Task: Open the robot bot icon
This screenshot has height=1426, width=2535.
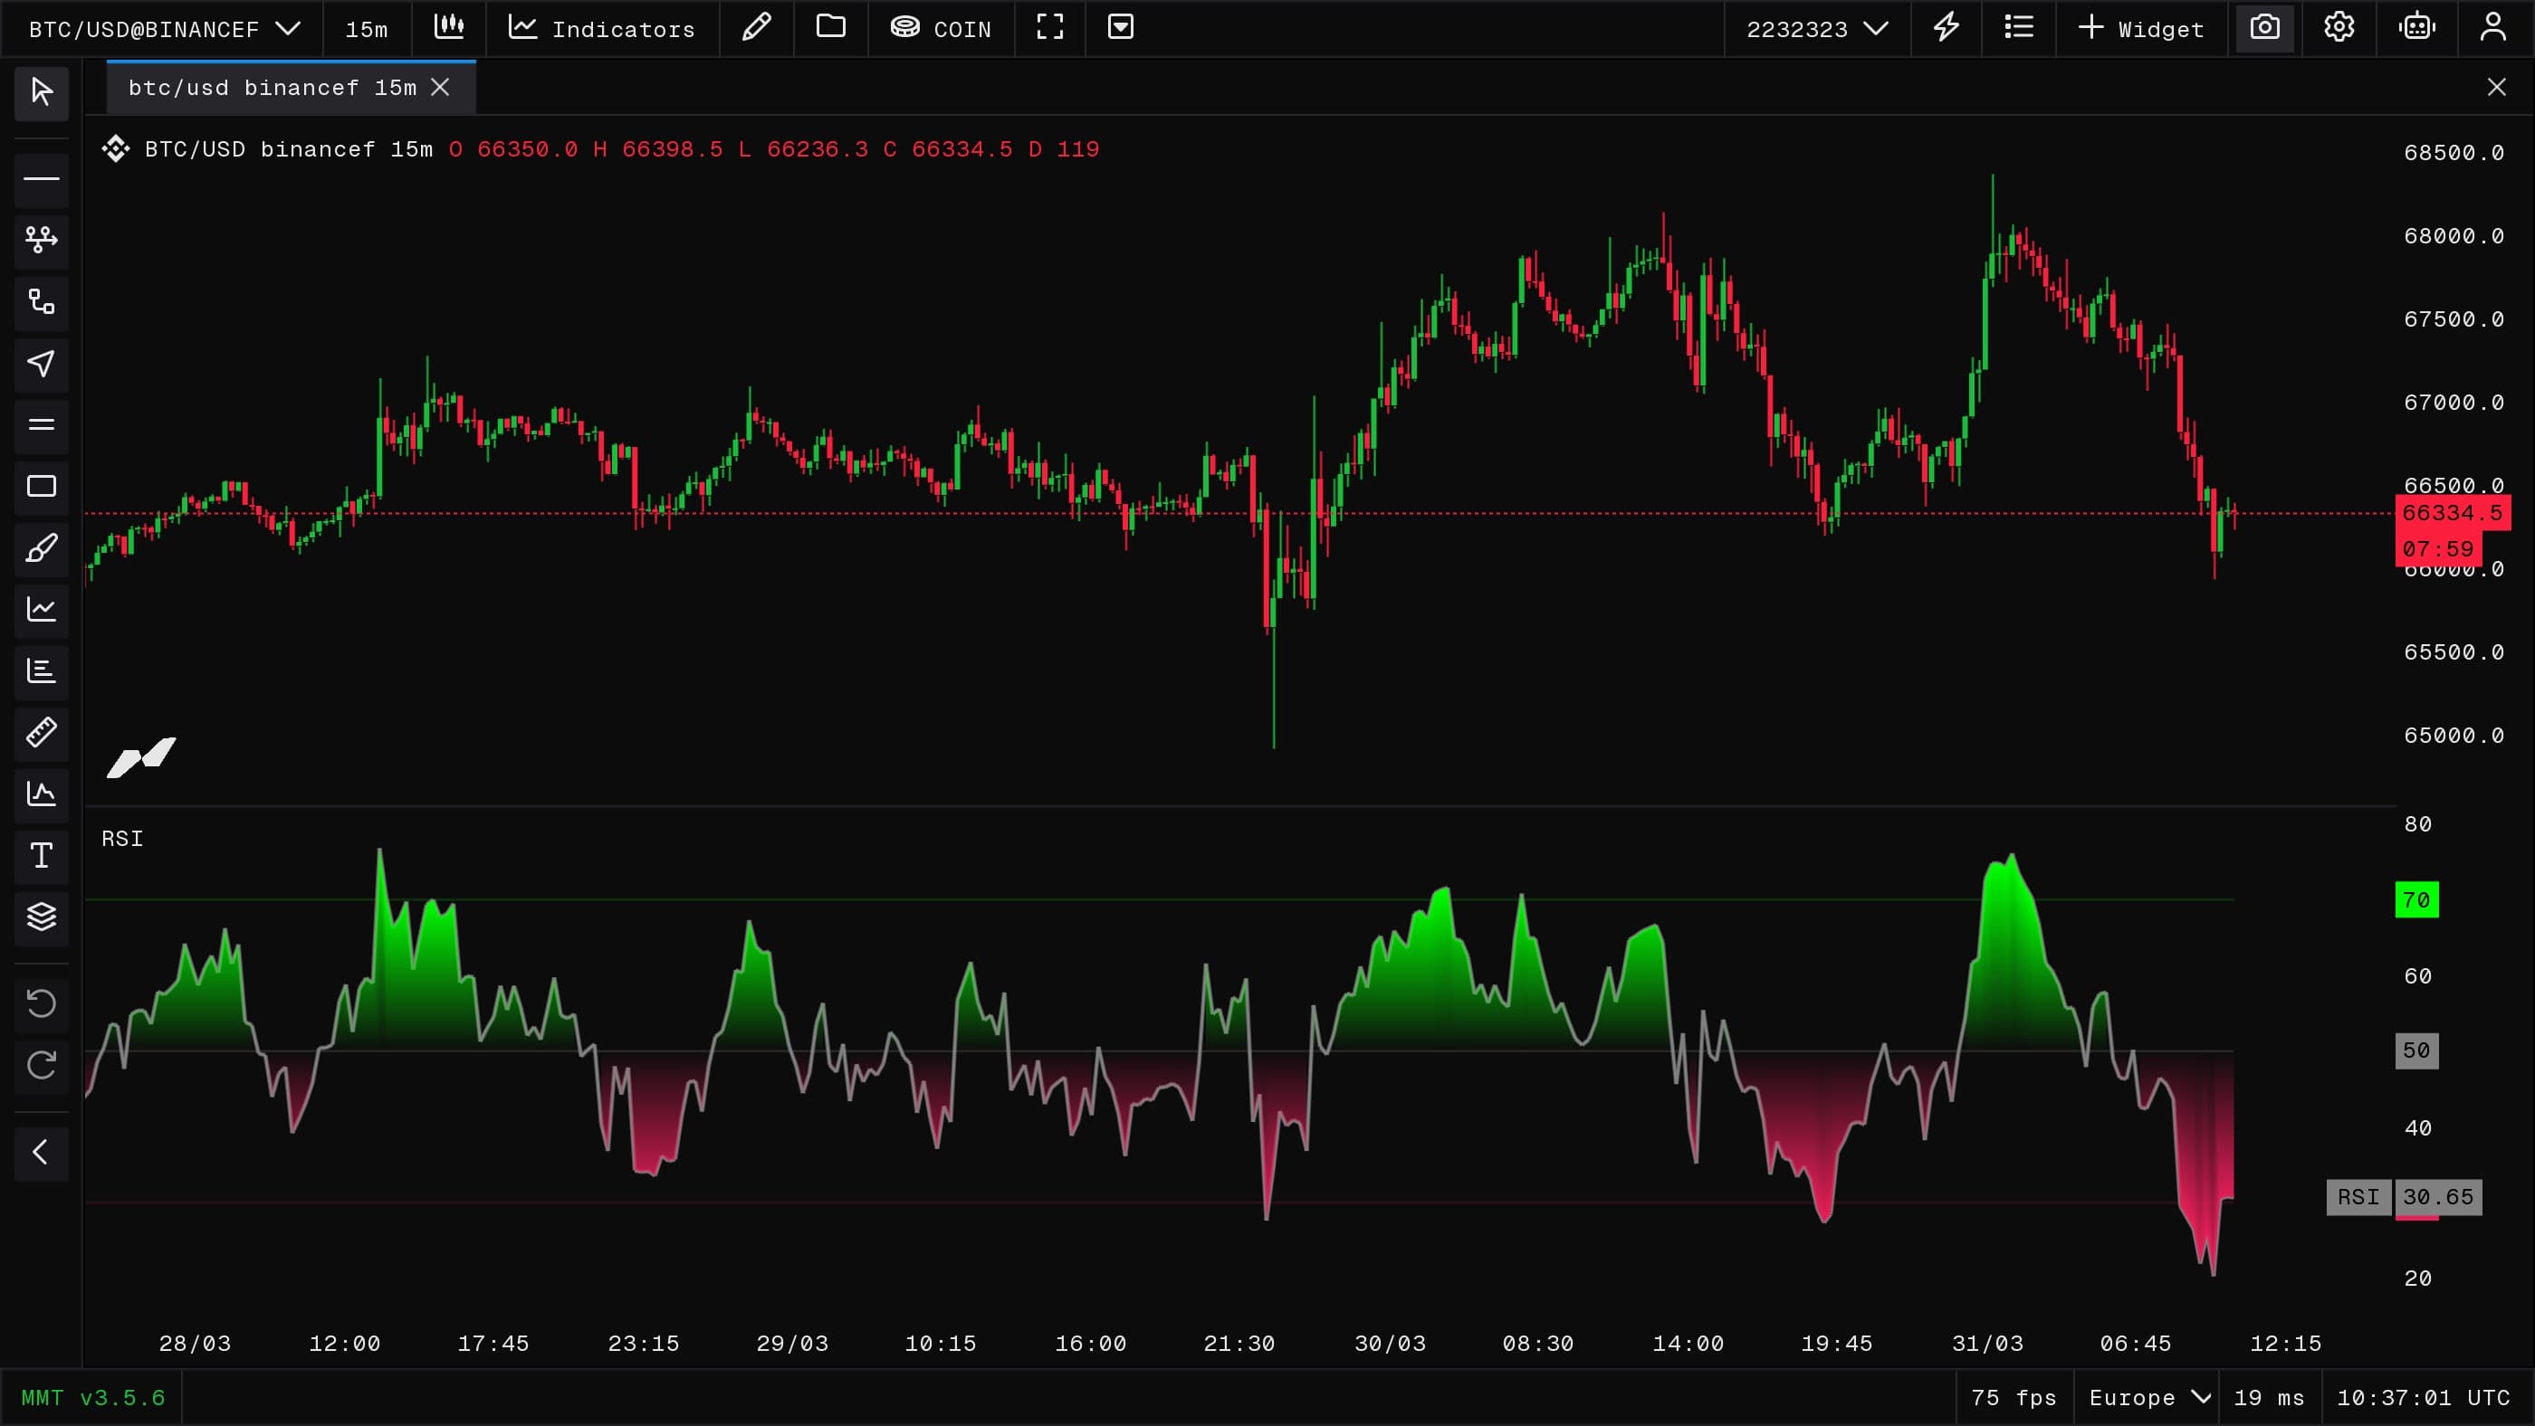Action: (2417, 29)
